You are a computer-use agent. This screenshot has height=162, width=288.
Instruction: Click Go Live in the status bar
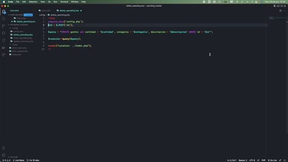(x=272, y=160)
